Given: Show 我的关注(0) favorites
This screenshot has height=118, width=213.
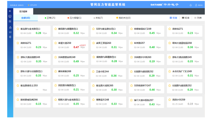Looking at the screenshot, I should [x=123, y=18].
